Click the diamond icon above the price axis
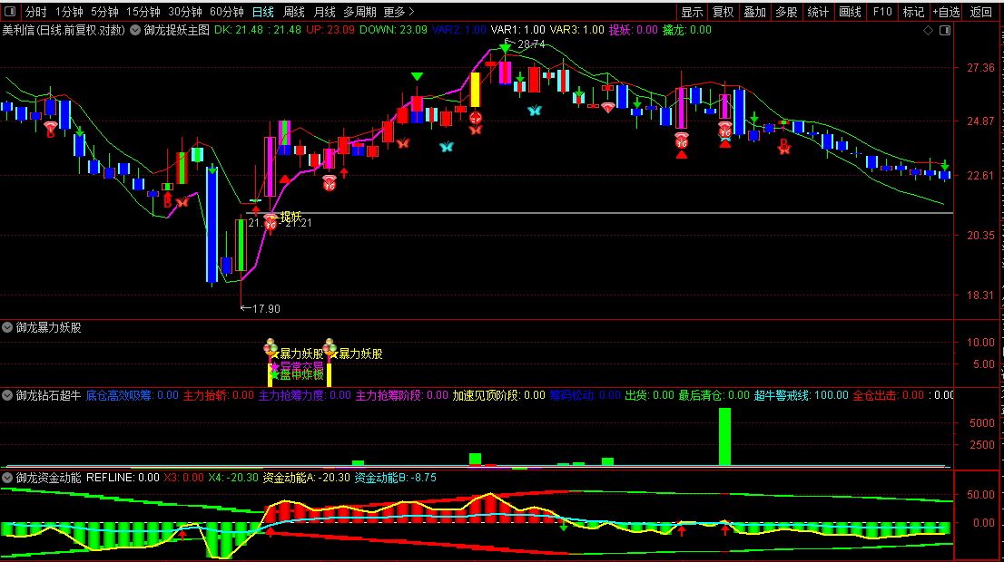1004x562 pixels. 928,30
